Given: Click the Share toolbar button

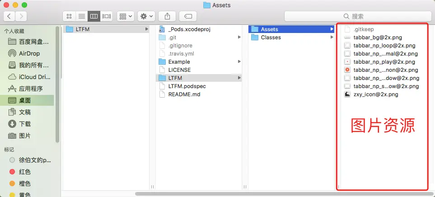Looking at the screenshot, I should [167, 16].
